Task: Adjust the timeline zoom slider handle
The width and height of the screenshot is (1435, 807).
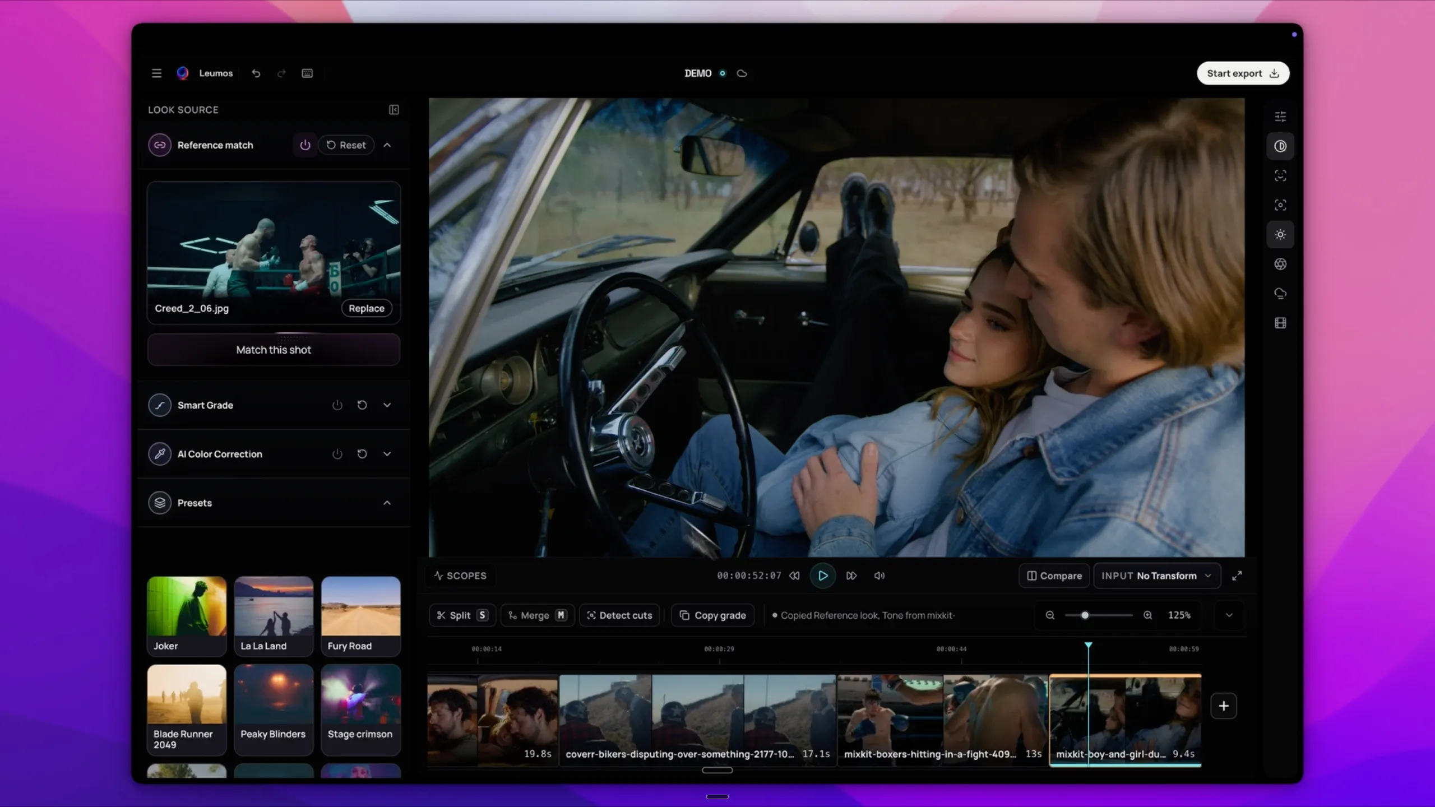Action: pyautogui.click(x=1085, y=615)
